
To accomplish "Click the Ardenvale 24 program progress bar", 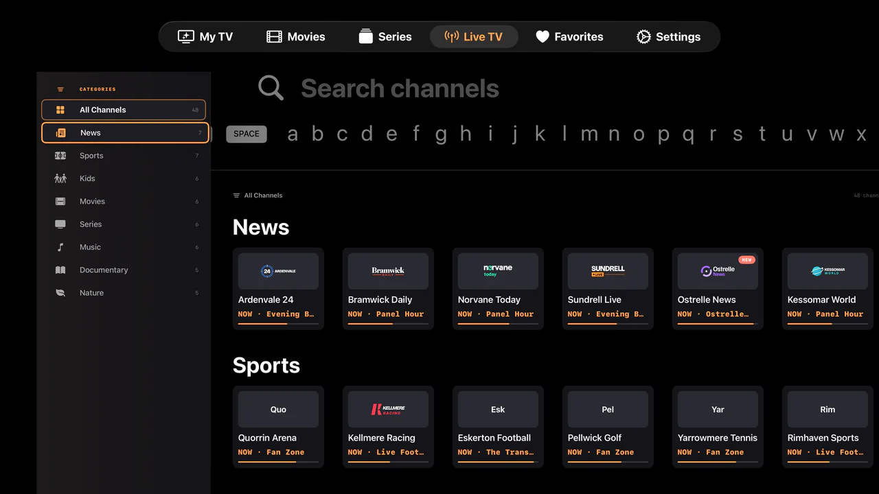I will [278, 324].
